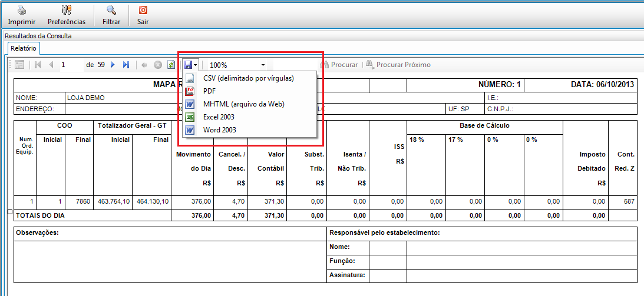
Task: Click the red Sair exit button
Action: (x=143, y=15)
